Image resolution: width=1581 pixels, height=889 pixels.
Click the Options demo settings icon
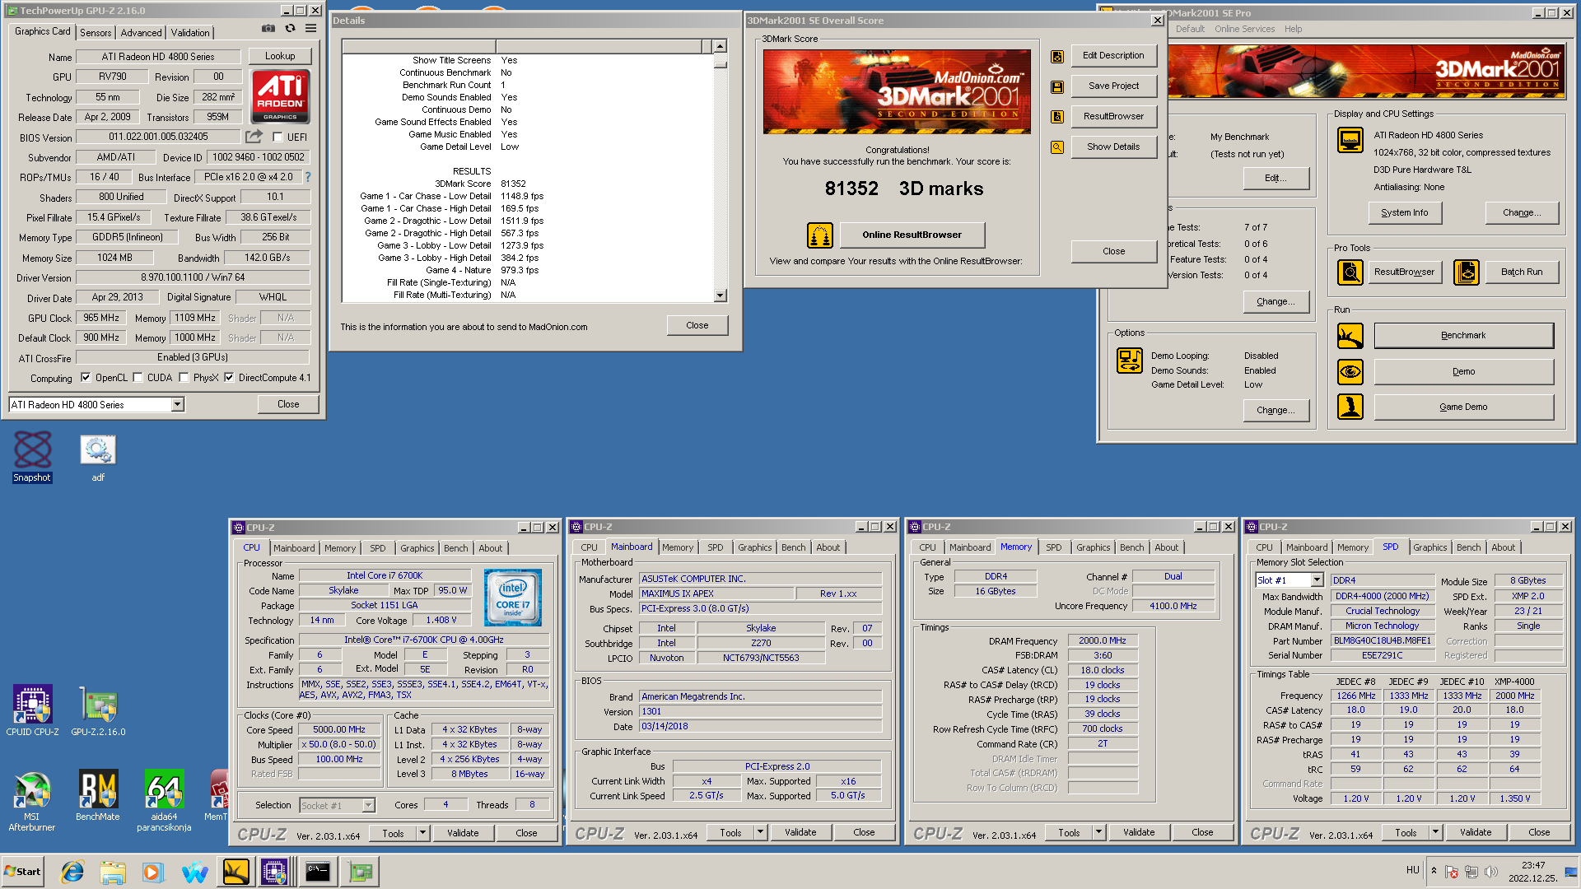(1129, 361)
